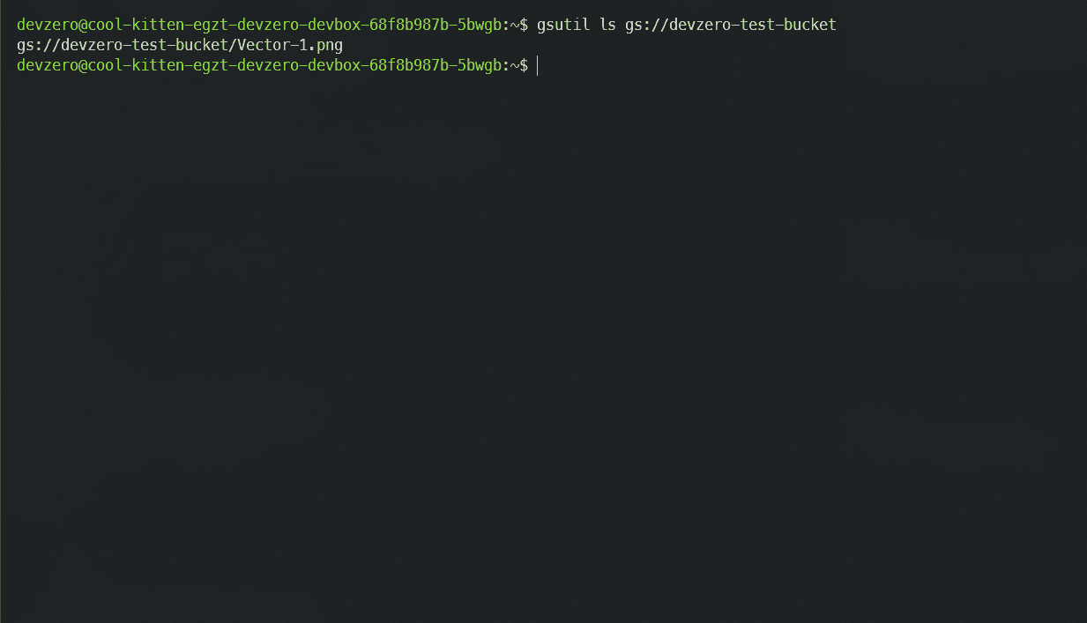1087x623 pixels.
Task: Click the "~" directory marker in the last prompt
Action: point(515,65)
